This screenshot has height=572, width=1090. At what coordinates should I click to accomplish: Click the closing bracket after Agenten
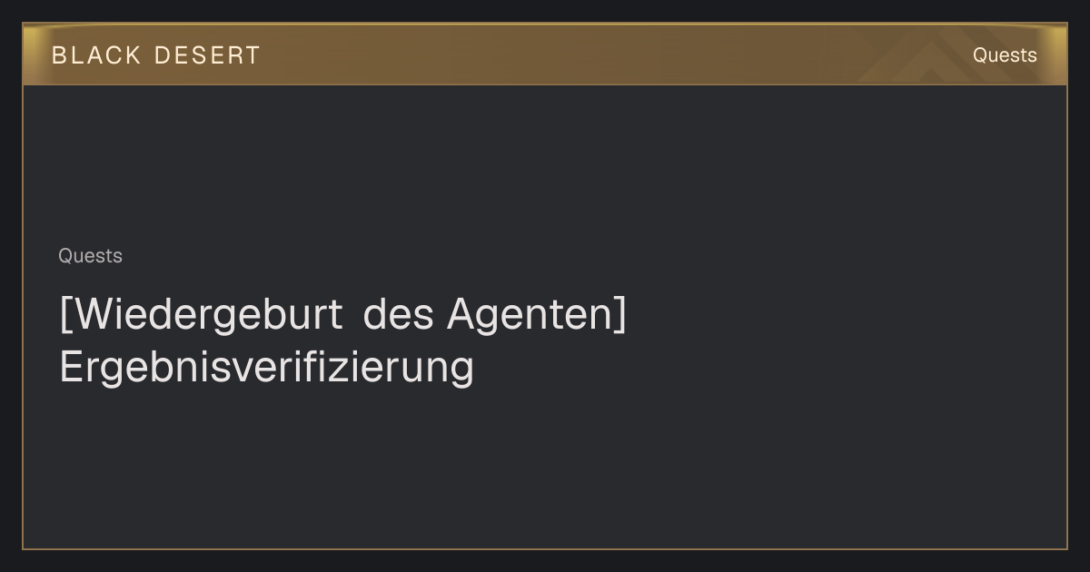[x=619, y=315]
